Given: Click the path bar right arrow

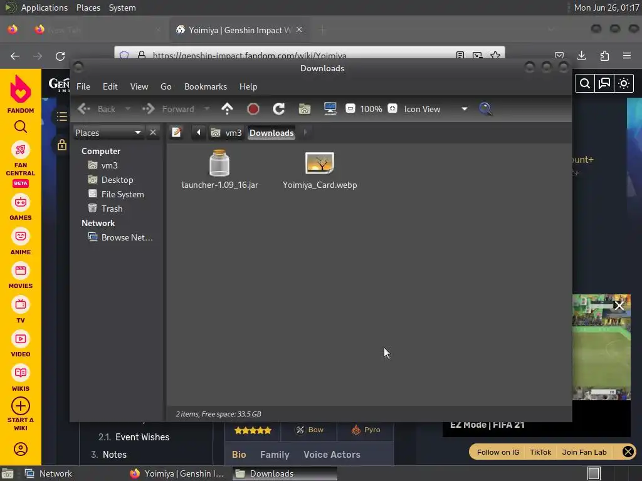Looking at the screenshot, I should (305, 133).
